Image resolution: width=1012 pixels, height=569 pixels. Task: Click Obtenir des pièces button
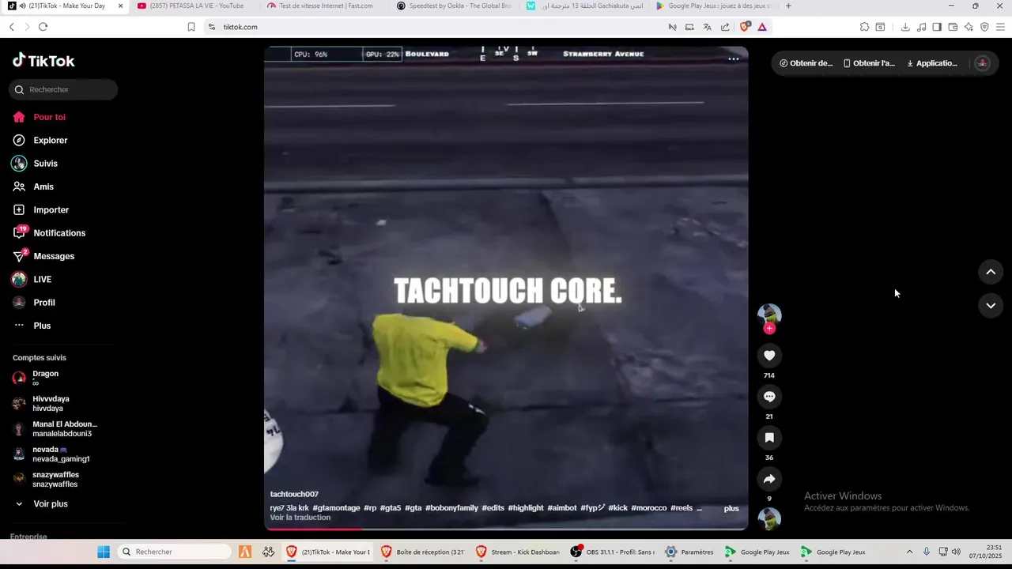(806, 63)
